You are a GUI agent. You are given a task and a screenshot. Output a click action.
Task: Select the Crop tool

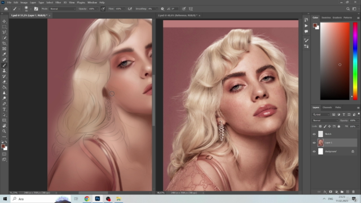4,43
